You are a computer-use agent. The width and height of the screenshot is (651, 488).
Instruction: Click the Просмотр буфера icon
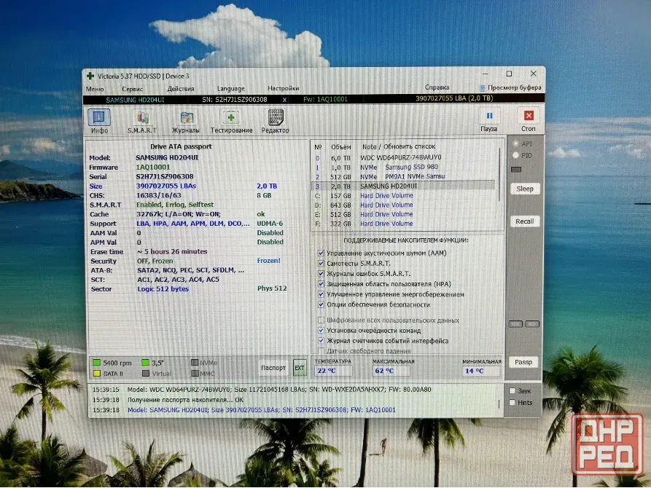click(482, 87)
